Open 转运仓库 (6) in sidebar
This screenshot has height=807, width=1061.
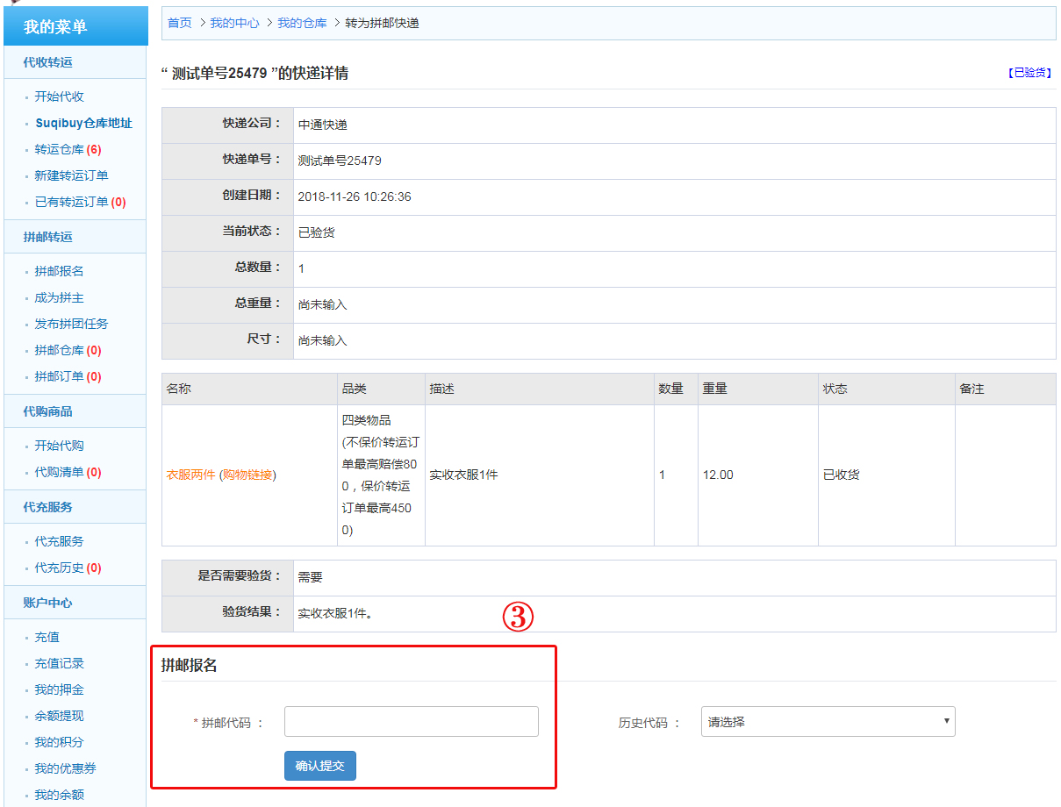point(68,149)
